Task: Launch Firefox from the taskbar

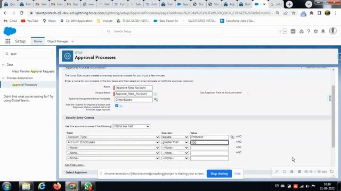Action: point(57,186)
